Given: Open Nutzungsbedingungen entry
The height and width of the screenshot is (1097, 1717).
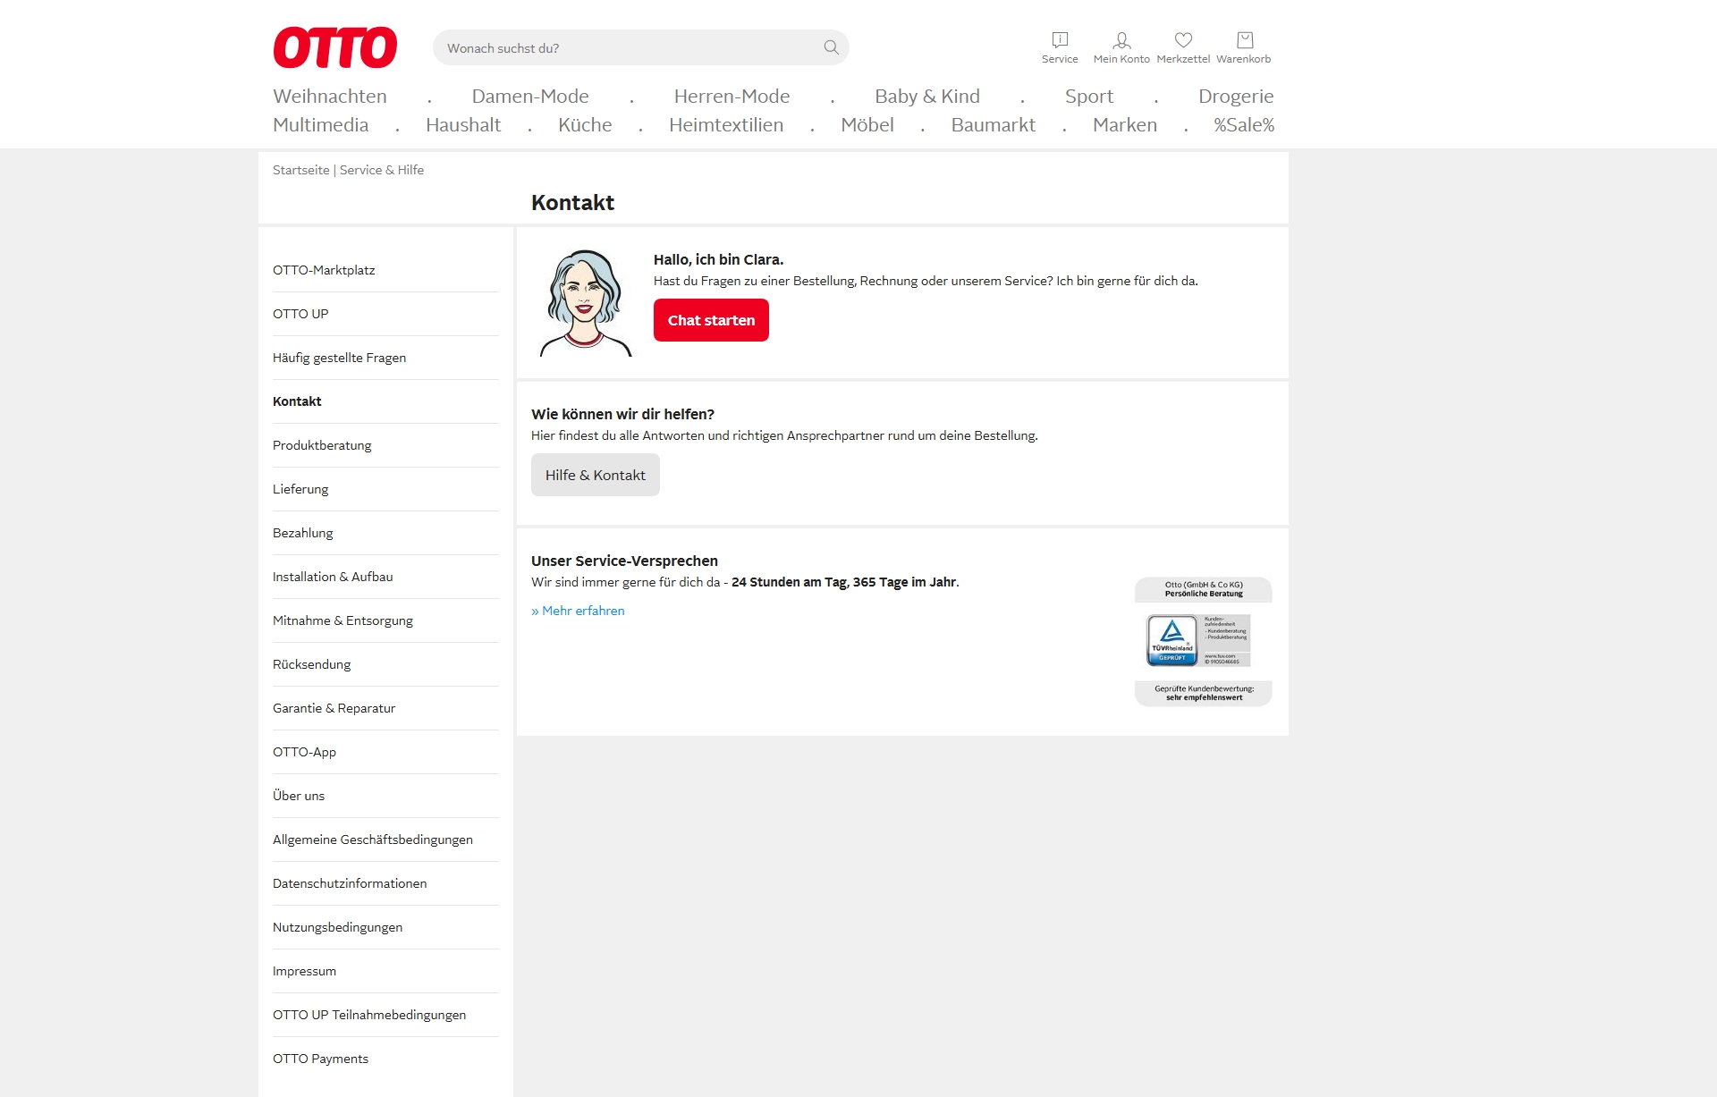Looking at the screenshot, I should point(385,927).
